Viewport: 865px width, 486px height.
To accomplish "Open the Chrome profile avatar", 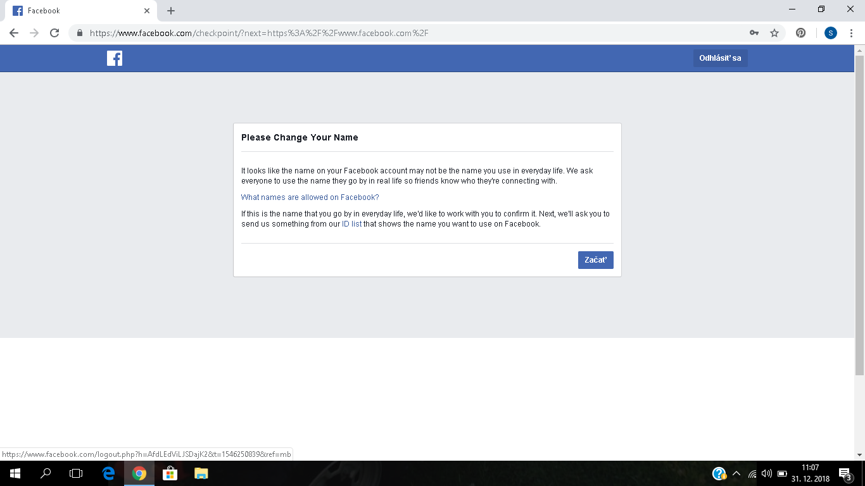I will click(x=831, y=33).
